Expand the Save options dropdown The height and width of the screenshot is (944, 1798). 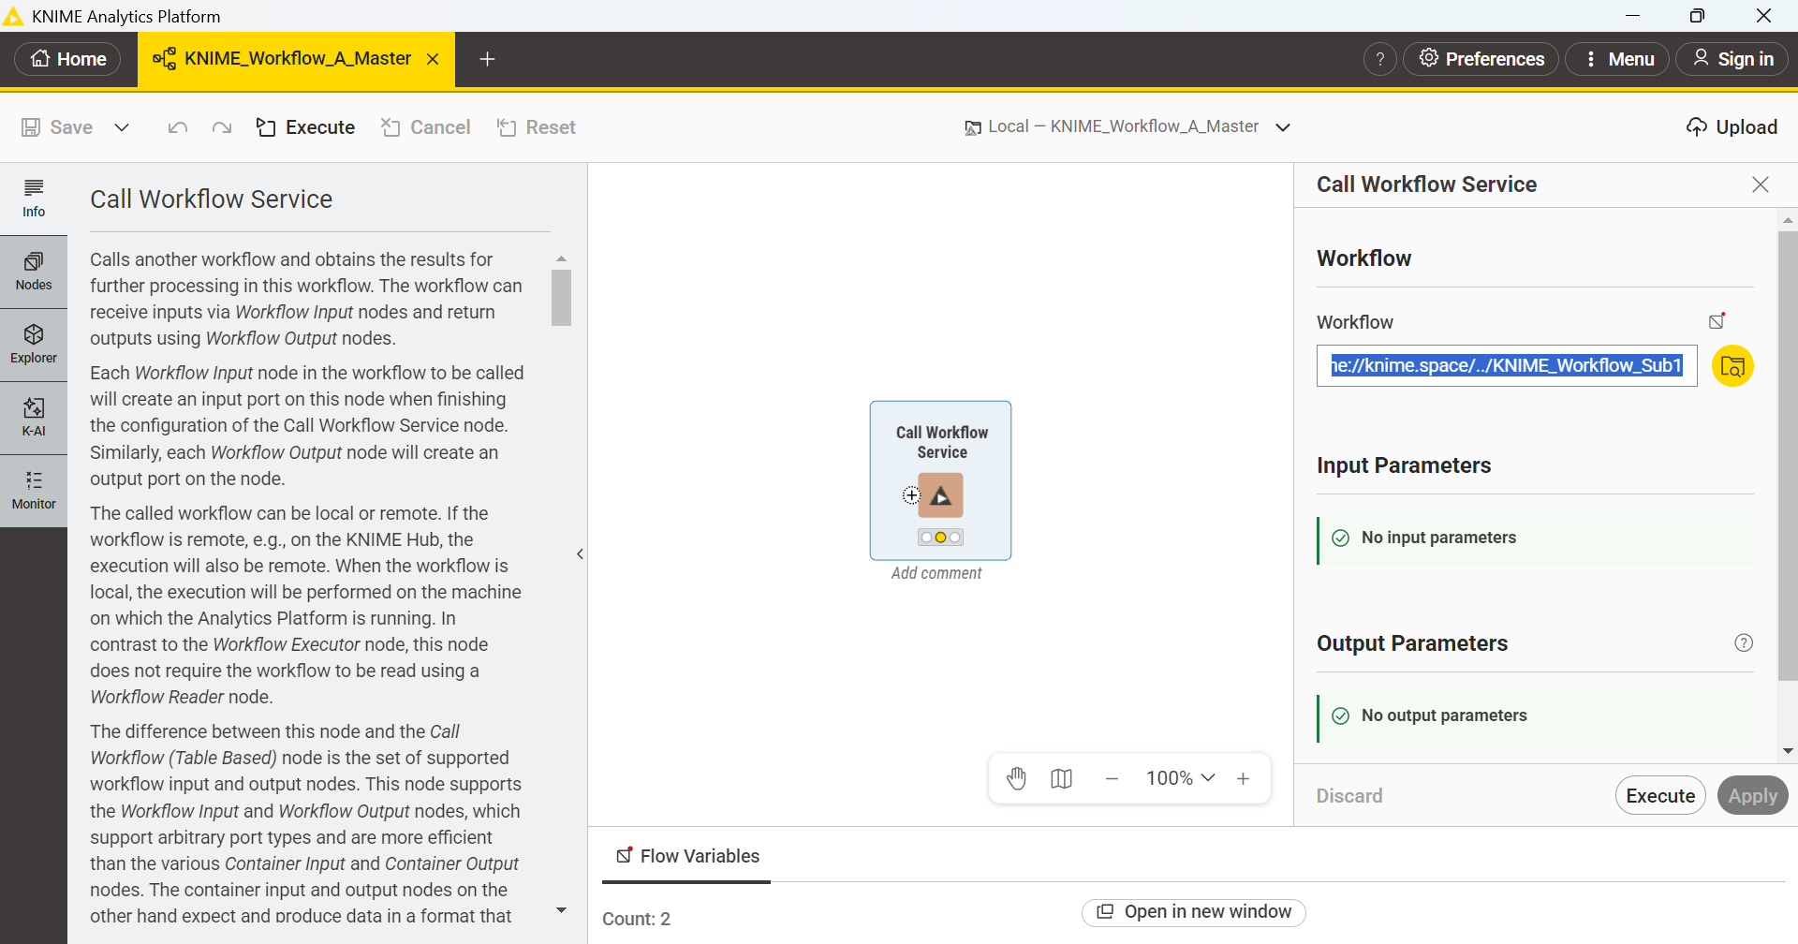pyautogui.click(x=122, y=127)
